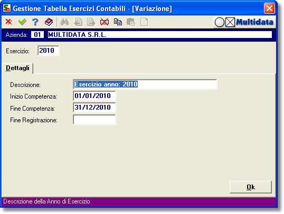Click the Esercizio year field showing 2010
This screenshot has width=284, height=214.
[49, 51]
